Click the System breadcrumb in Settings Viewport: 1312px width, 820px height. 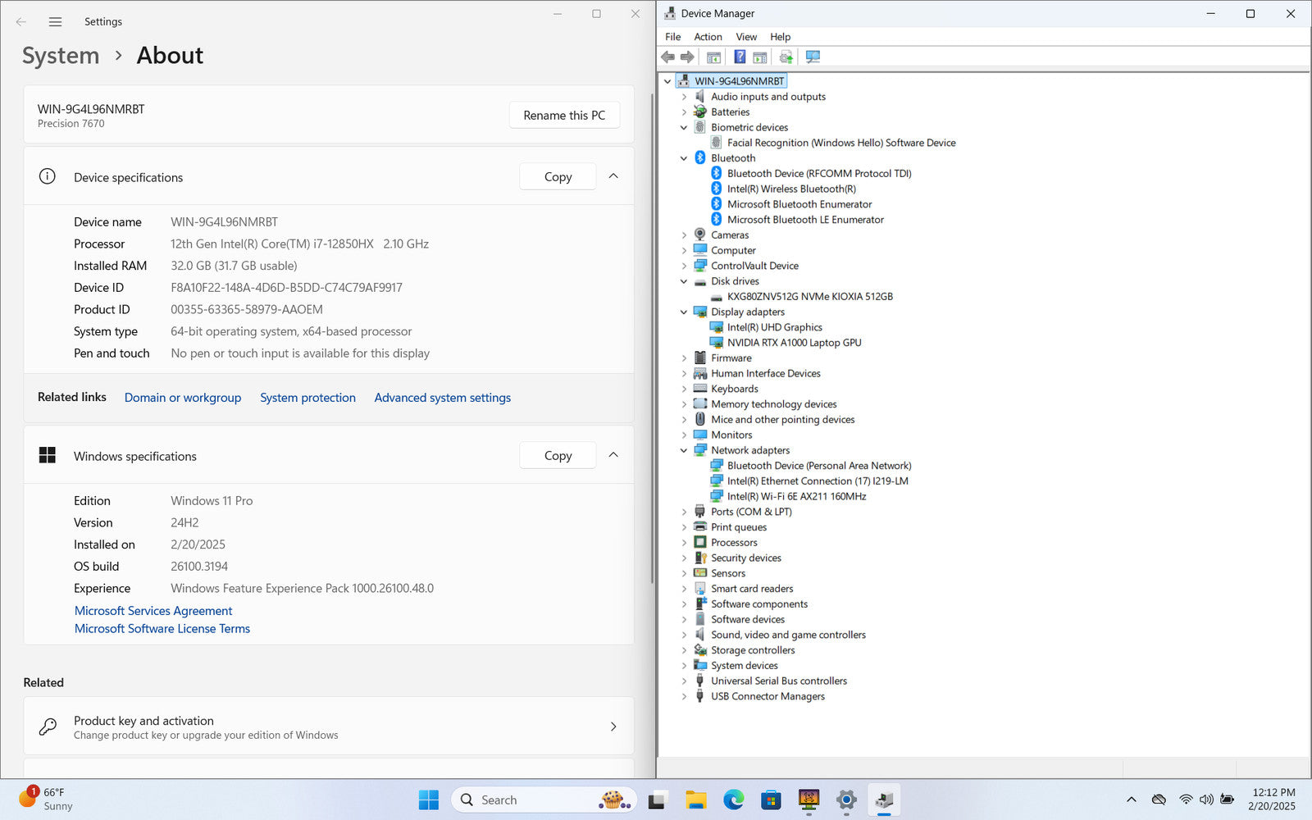coord(61,56)
